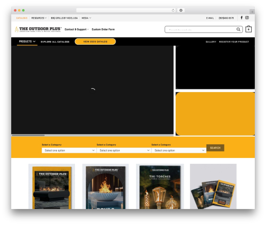Open the Gallery page
Image resolution: width=266 pixels, height=225 pixels.
point(211,41)
